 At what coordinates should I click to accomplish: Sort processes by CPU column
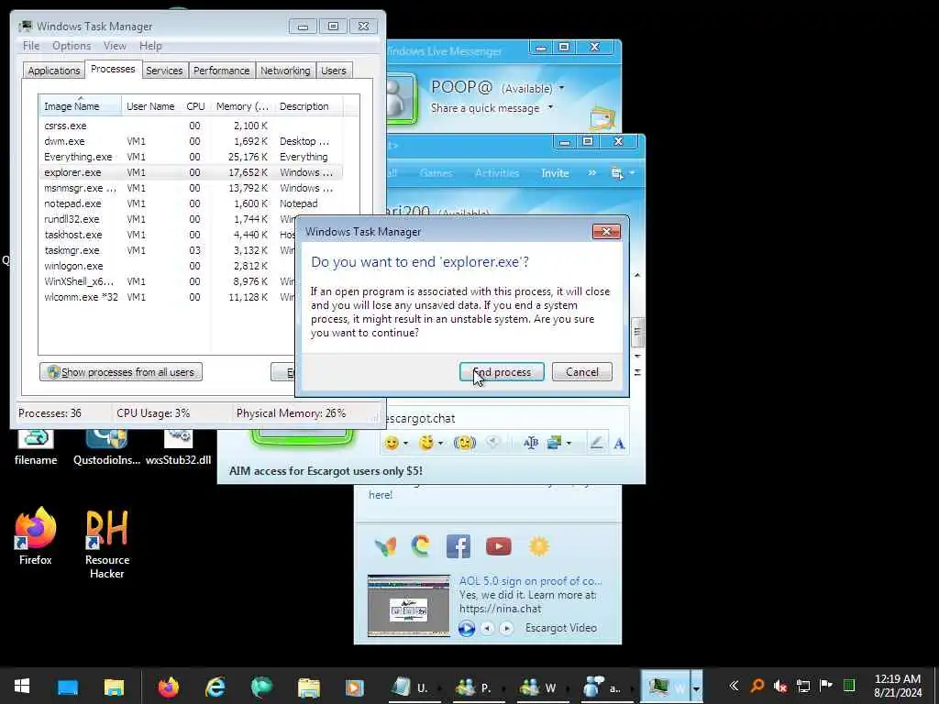pos(196,106)
